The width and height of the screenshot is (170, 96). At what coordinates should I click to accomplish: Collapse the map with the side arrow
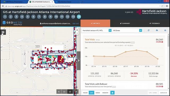tap(79, 61)
